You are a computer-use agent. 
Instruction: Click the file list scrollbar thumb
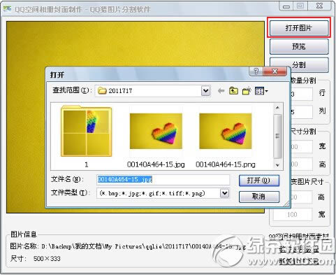tap(277, 136)
